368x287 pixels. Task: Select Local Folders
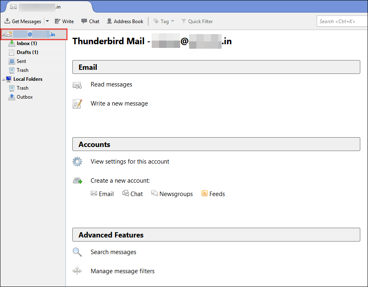click(x=28, y=79)
